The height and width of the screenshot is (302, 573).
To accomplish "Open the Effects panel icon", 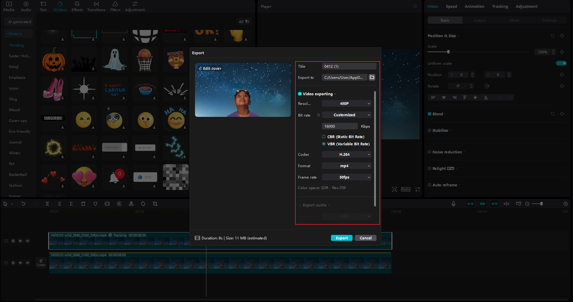I will tap(77, 6).
